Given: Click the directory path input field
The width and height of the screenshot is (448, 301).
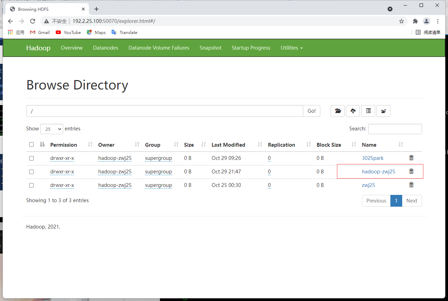Looking at the screenshot, I should coord(165,111).
